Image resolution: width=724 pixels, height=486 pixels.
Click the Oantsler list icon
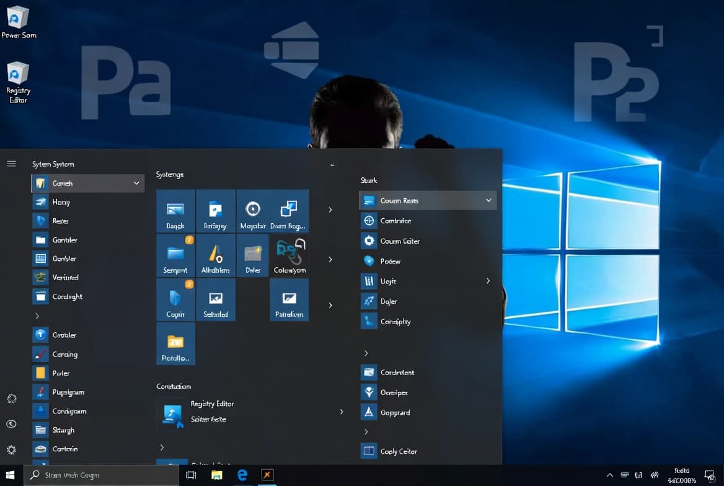(x=41, y=258)
